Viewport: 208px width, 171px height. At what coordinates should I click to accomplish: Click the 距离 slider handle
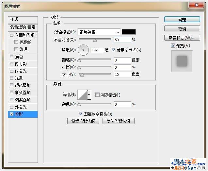click(79, 60)
